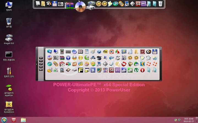Click the red circular arrow recovery icon
The width and height of the screenshot is (198, 123).
pos(124,64)
